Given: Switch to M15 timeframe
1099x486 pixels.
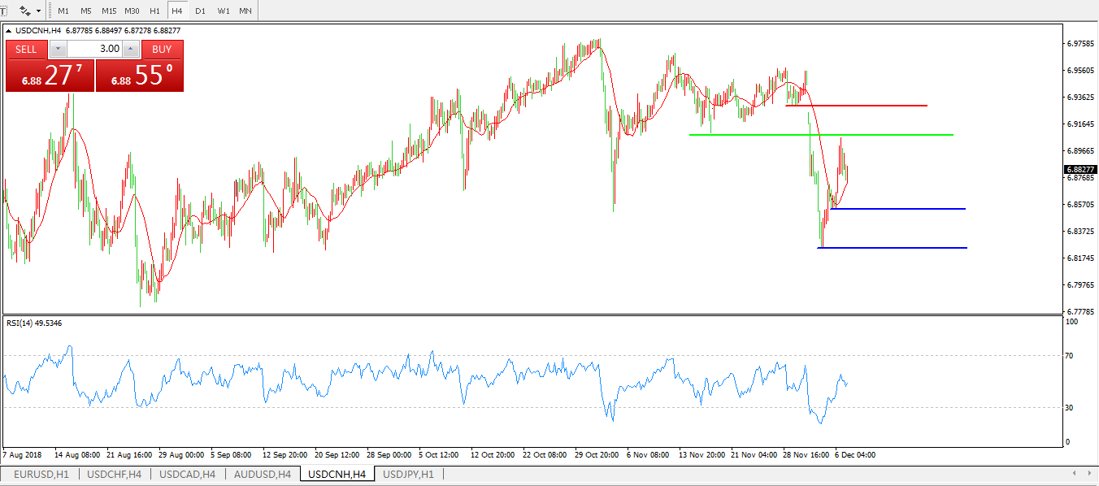Looking at the screenshot, I should point(109,11).
